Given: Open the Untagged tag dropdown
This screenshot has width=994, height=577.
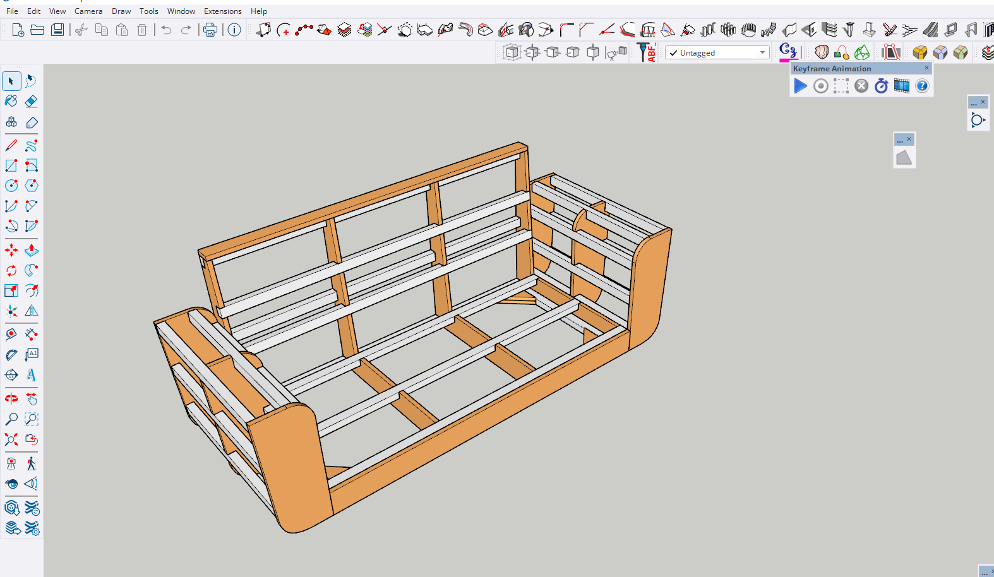Looking at the screenshot, I should 717,53.
